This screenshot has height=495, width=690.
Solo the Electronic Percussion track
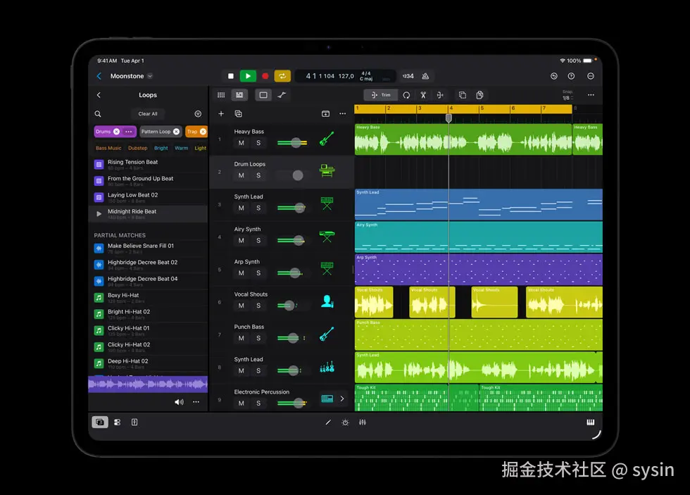[x=258, y=403]
